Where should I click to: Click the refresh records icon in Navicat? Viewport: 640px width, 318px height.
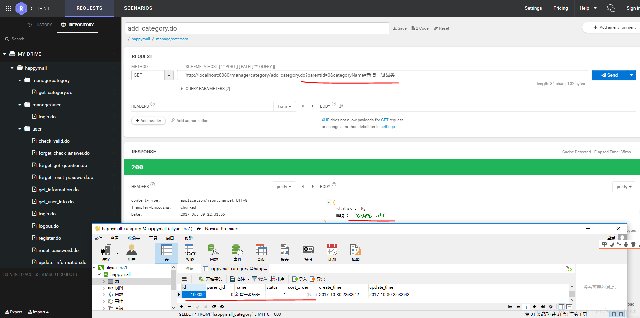click(214, 307)
